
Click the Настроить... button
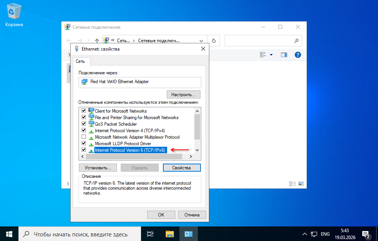(x=183, y=94)
